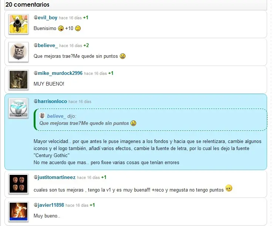Image resolution: width=273 pixels, height=226 pixels.
Task: Click wide-eyed emoticon in justitomartineez's comment
Action: [229, 188]
